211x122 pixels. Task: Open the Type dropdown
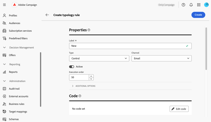click(99, 58)
